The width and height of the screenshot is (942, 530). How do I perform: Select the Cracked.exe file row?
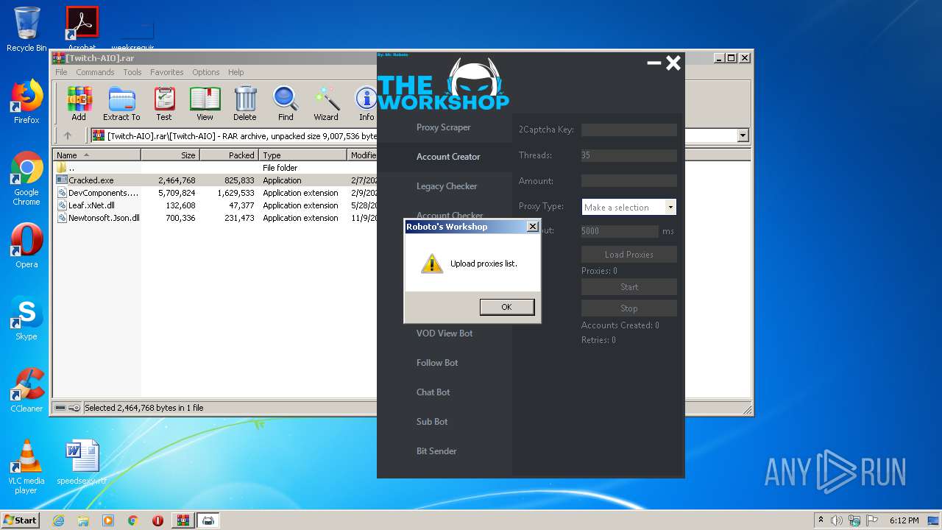click(215, 180)
